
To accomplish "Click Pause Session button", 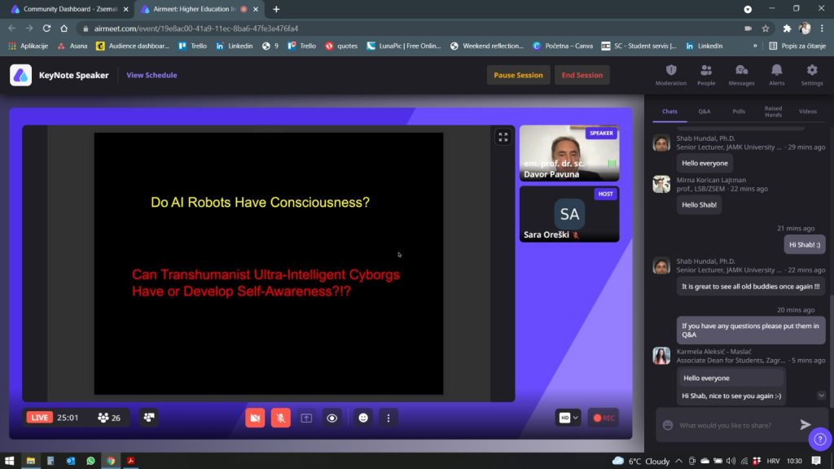I will (518, 75).
